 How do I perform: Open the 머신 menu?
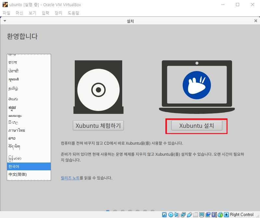click(x=19, y=13)
